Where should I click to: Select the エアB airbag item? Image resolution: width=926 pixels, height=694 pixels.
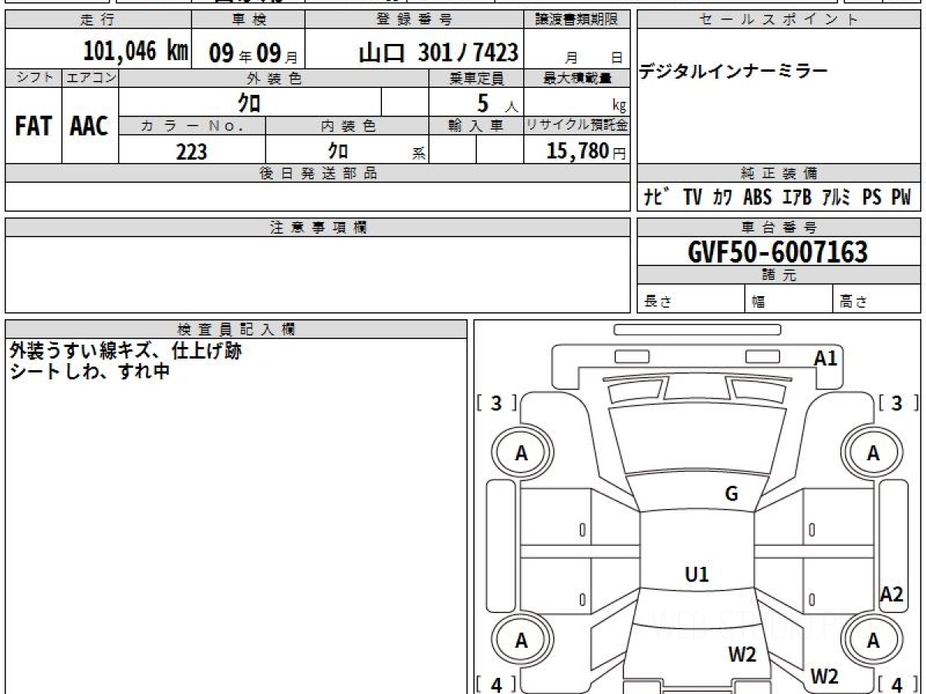[x=796, y=197]
